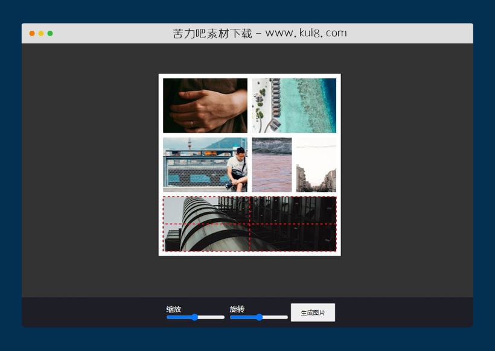The image size is (495, 351).
Task: Click the 缩放 zoom slider handle
Action: tap(194, 317)
